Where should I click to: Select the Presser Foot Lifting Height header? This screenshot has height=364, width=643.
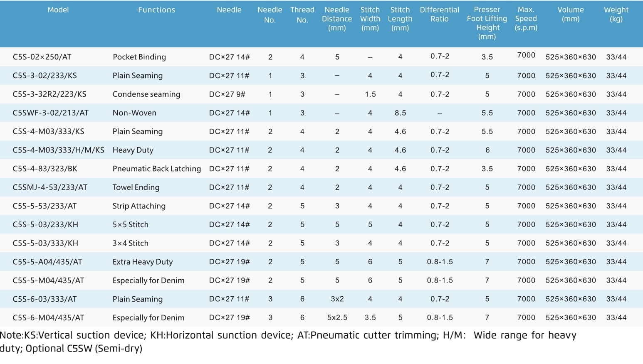tap(487, 23)
